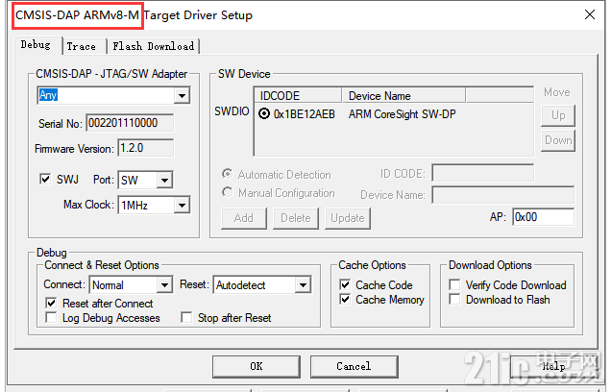Image resolution: width=612 pixels, height=392 pixels.
Task: Enable the Stop after Reset checkbox
Action: [186, 317]
